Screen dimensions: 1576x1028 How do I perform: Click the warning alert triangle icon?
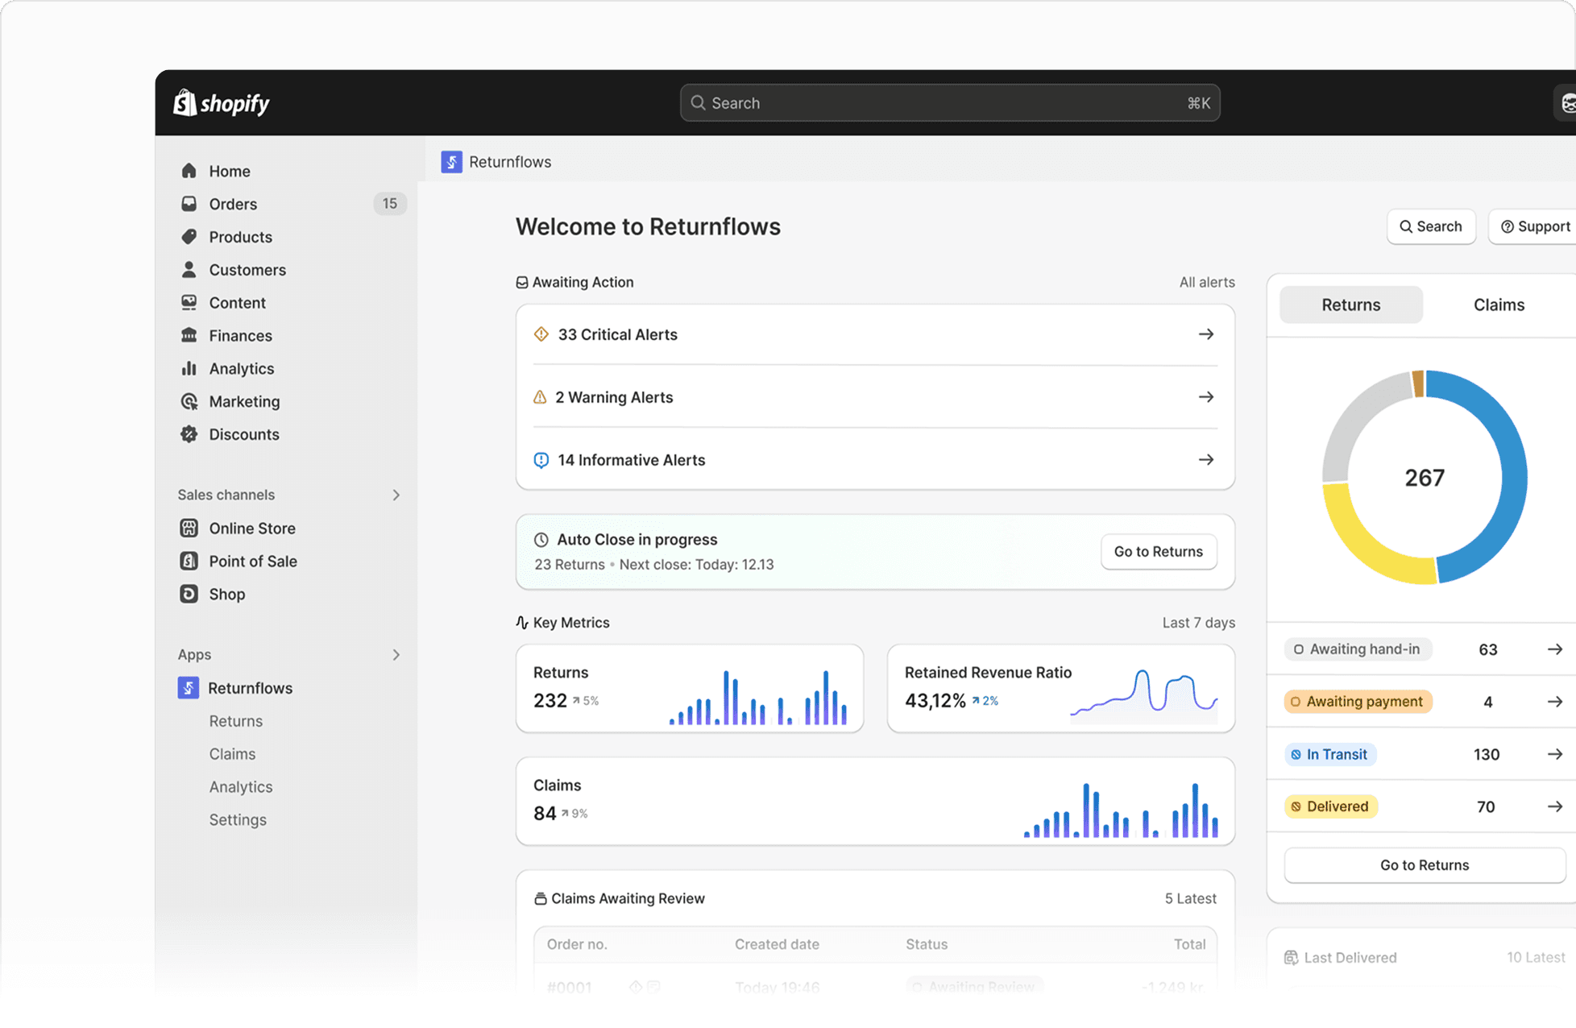(541, 397)
